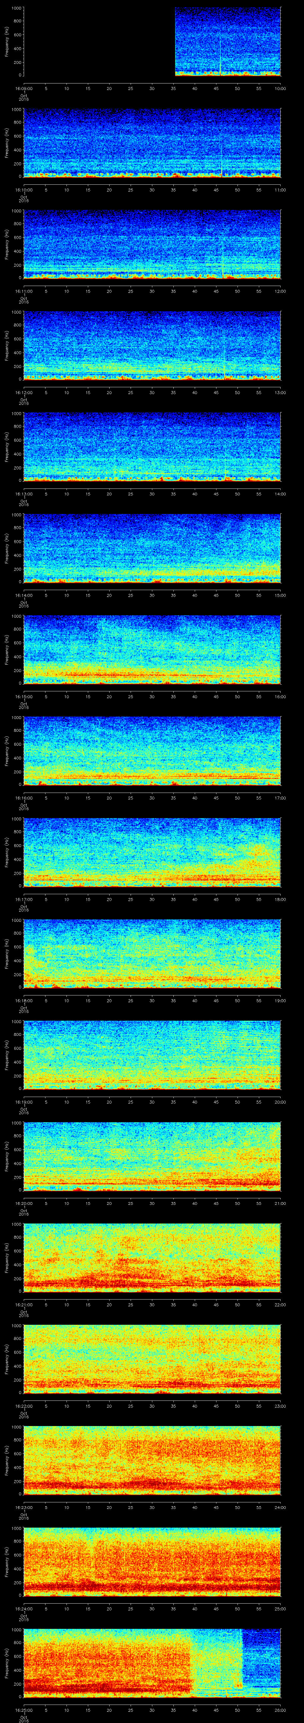Select the spectrogram panel starting at 16:24:00
304x1723 pixels.
pos(152,1562)
